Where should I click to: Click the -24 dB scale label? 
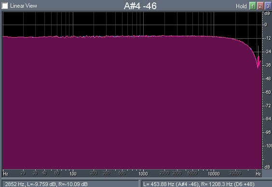tap(268, 52)
